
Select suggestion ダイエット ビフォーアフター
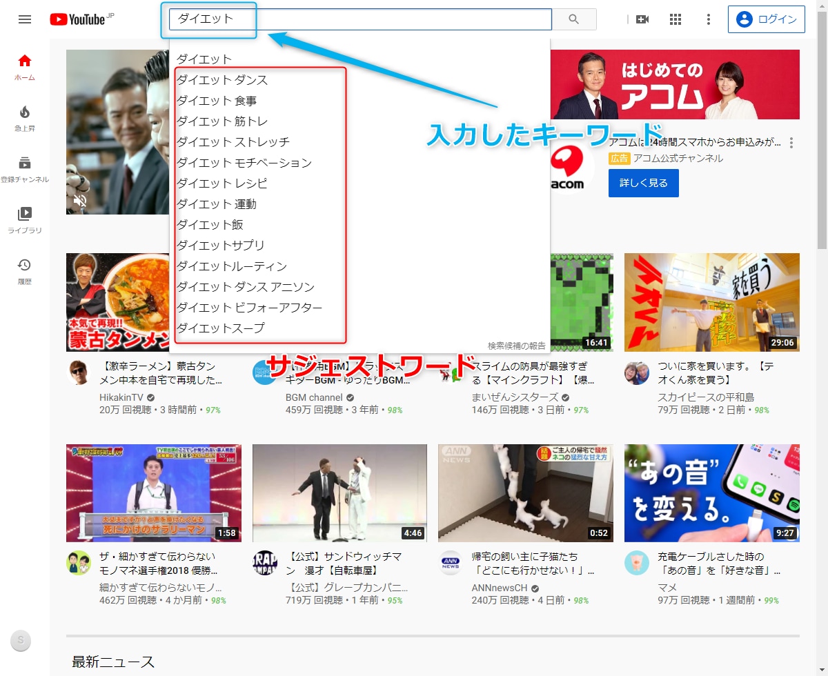359,308
